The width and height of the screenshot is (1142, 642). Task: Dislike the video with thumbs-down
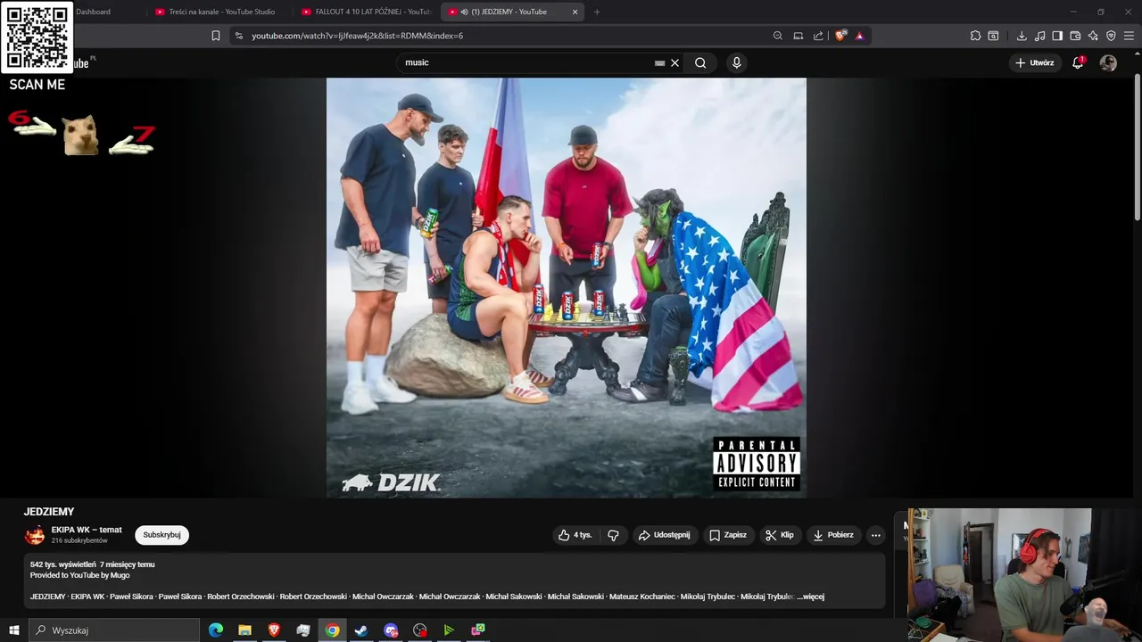[x=613, y=535]
